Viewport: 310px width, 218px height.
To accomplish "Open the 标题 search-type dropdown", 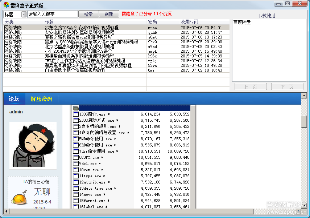I will (24, 14).
